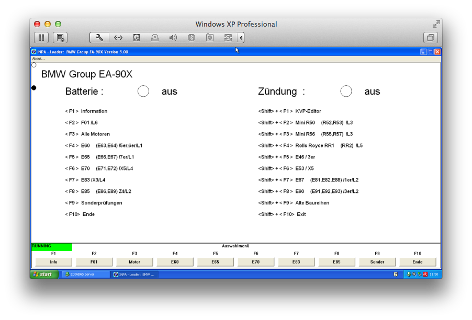The width and height of the screenshot is (472, 320).
Task: Click the Shift+F8 E90 3er entry
Action: (308, 191)
